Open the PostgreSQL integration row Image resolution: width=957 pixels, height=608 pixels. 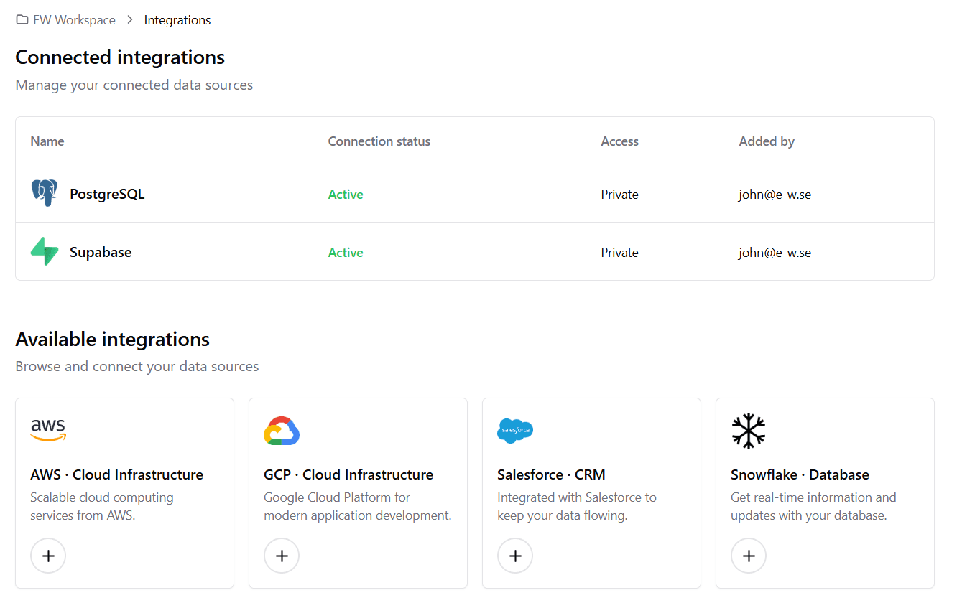tap(107, 195)
